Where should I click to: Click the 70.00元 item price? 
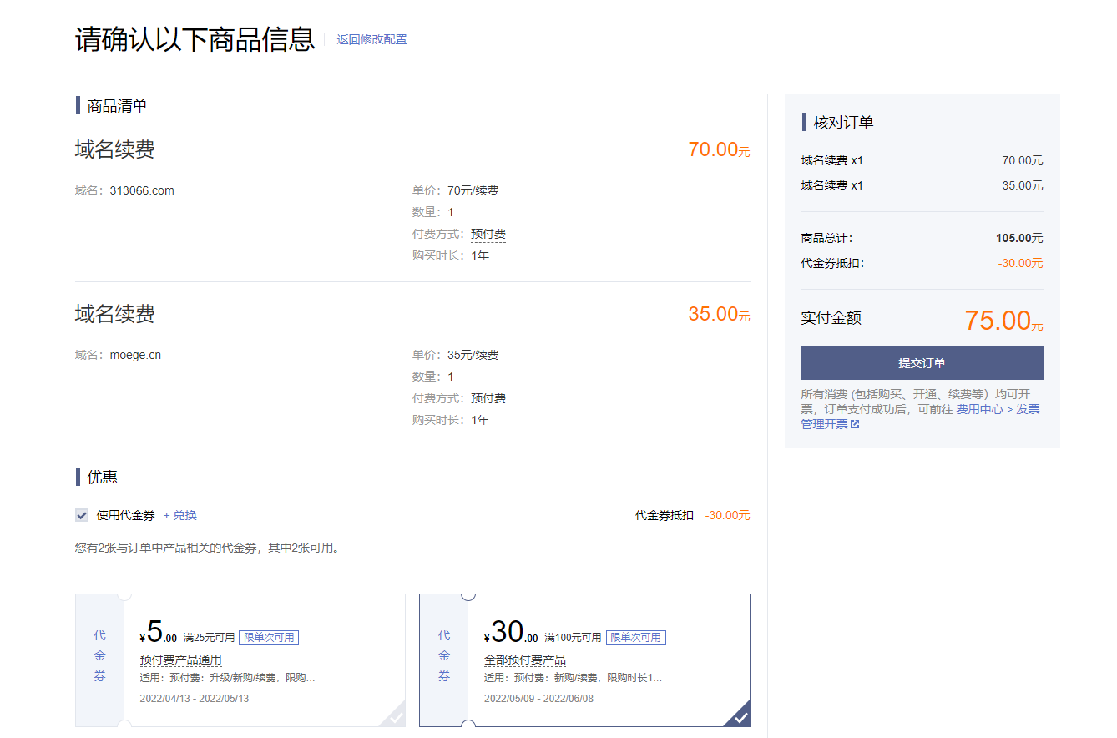pos(719,149)
